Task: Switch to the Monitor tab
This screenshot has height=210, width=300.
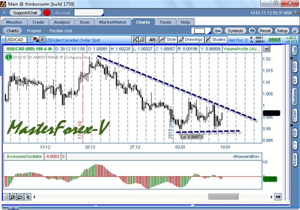Action: point(14,22)
